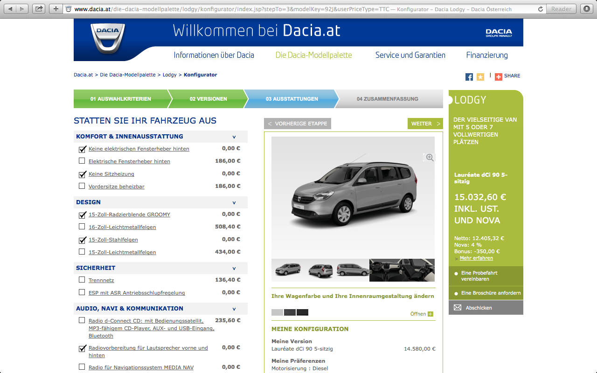The height and width of the screenshot is (373, 597).
Task: Collapse the Komfort & Innenausstattung section
Action: tap(234, 137)
